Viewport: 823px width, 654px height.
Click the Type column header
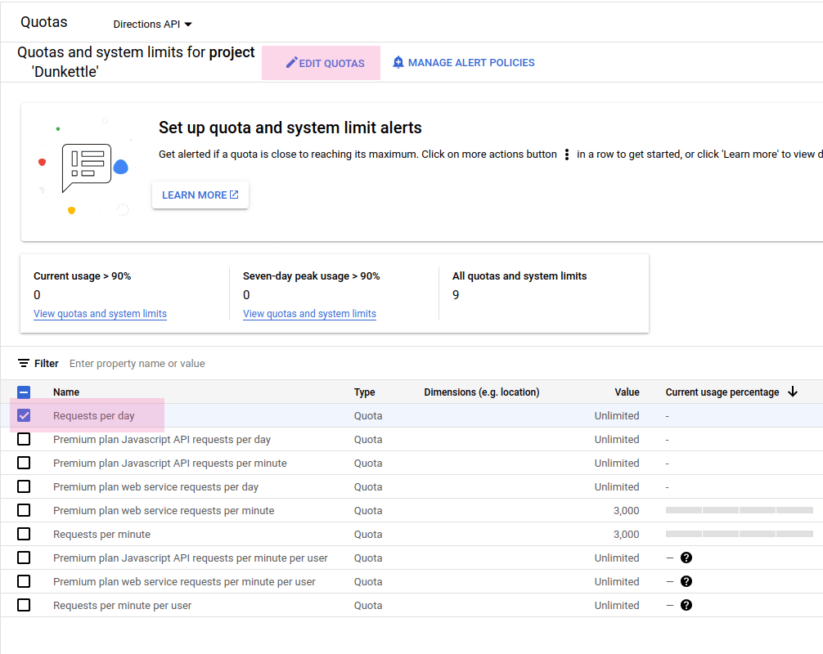(364, 392)
